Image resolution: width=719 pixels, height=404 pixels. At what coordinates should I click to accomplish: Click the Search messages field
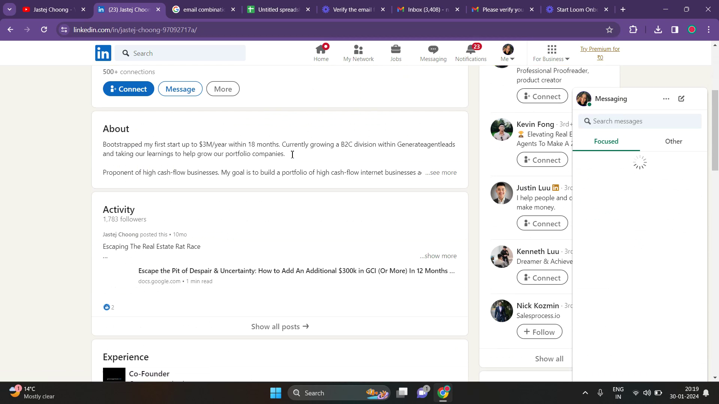pos(640,121)
